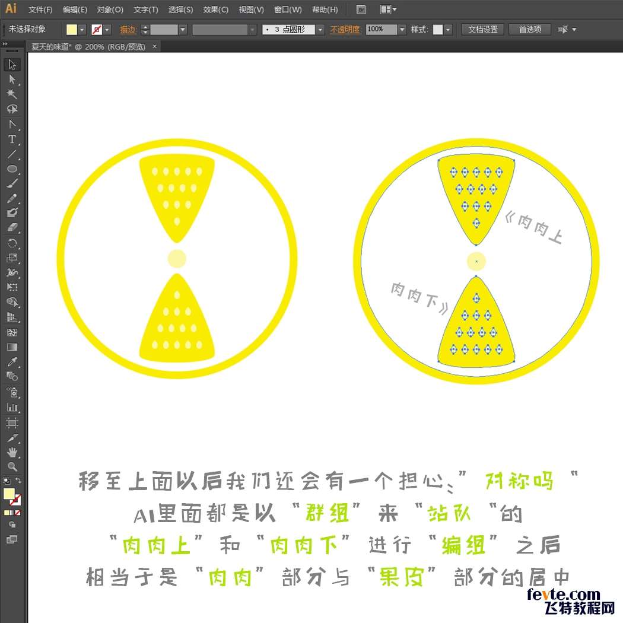Expand the opacity 100% dropdown
The width and height of the screenshot is (623, 623).
pos(402,29)
